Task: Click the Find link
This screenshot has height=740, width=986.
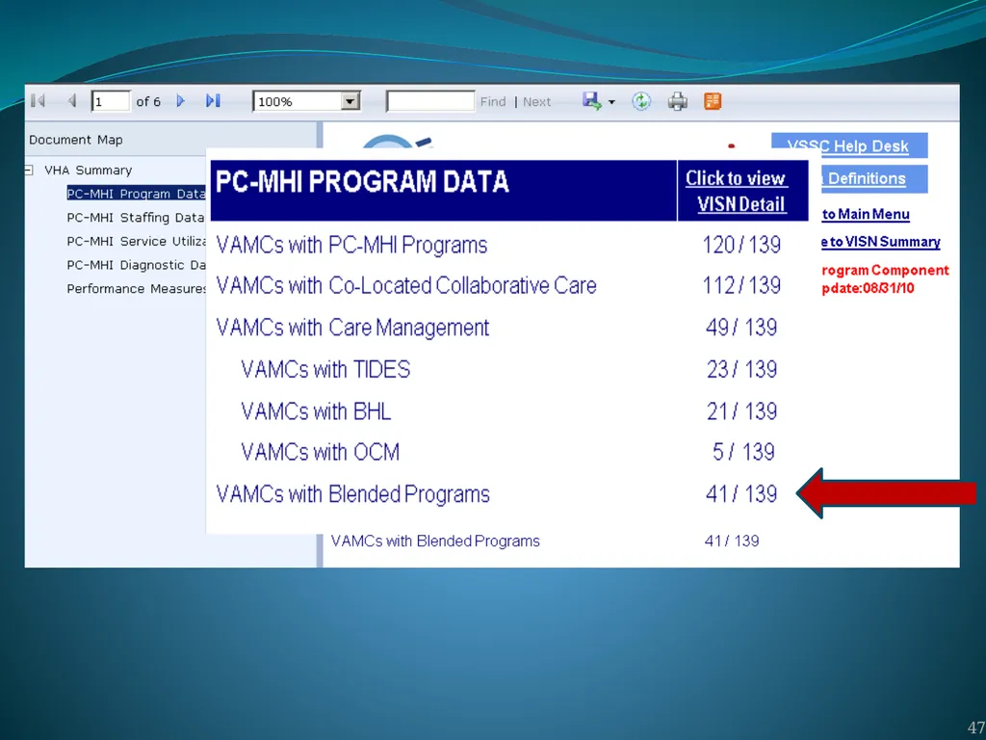Action: (493, 102)
